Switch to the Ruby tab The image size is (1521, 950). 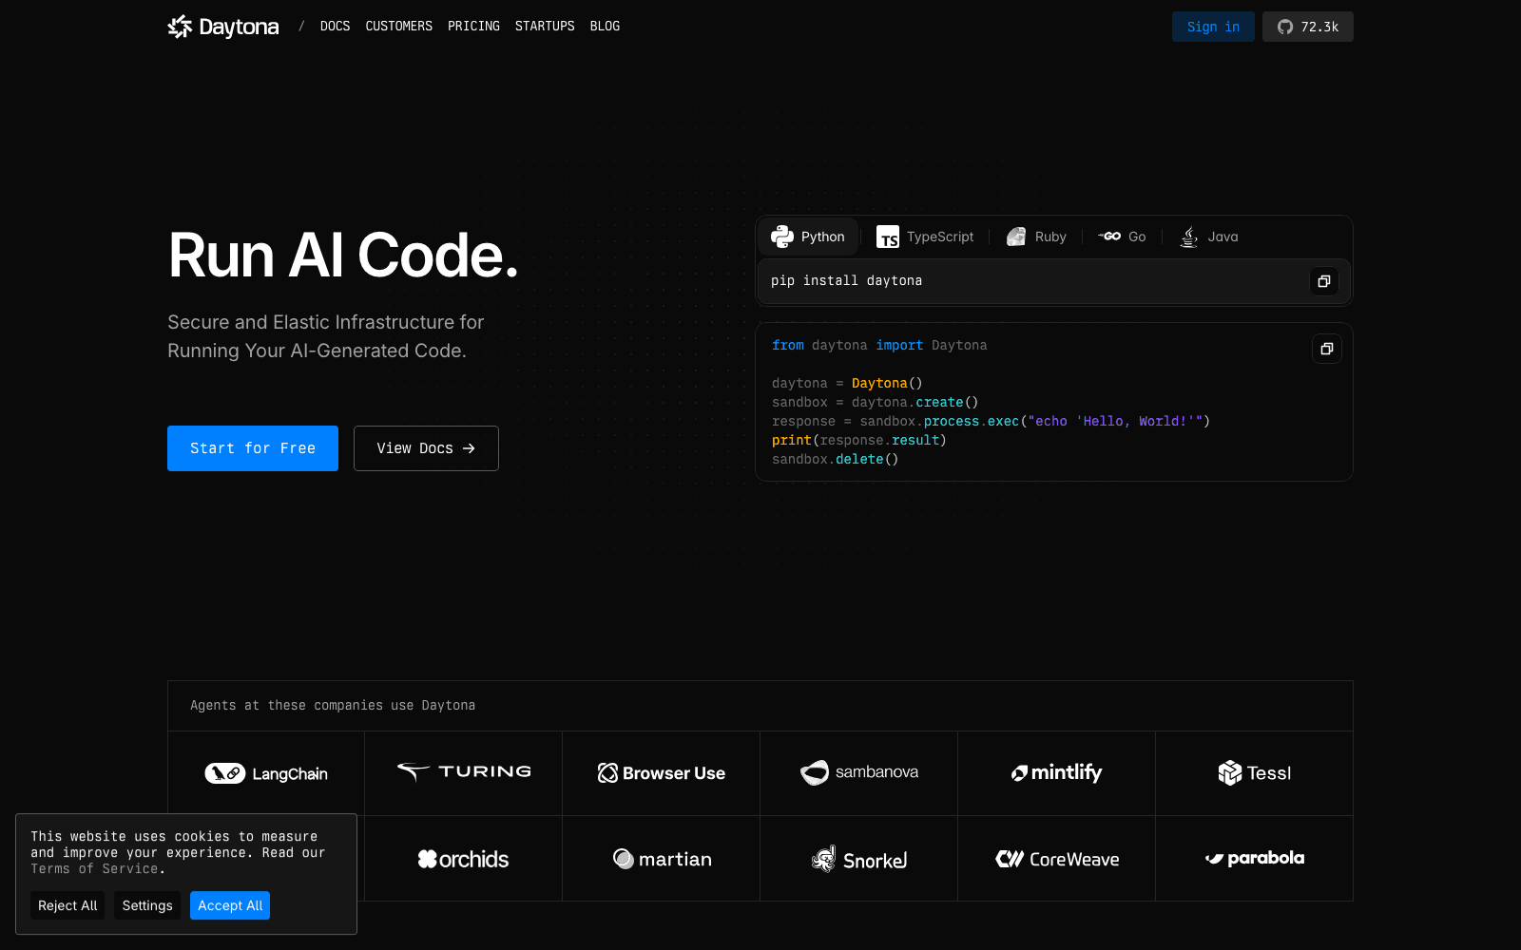click(x=1036, y=237)
